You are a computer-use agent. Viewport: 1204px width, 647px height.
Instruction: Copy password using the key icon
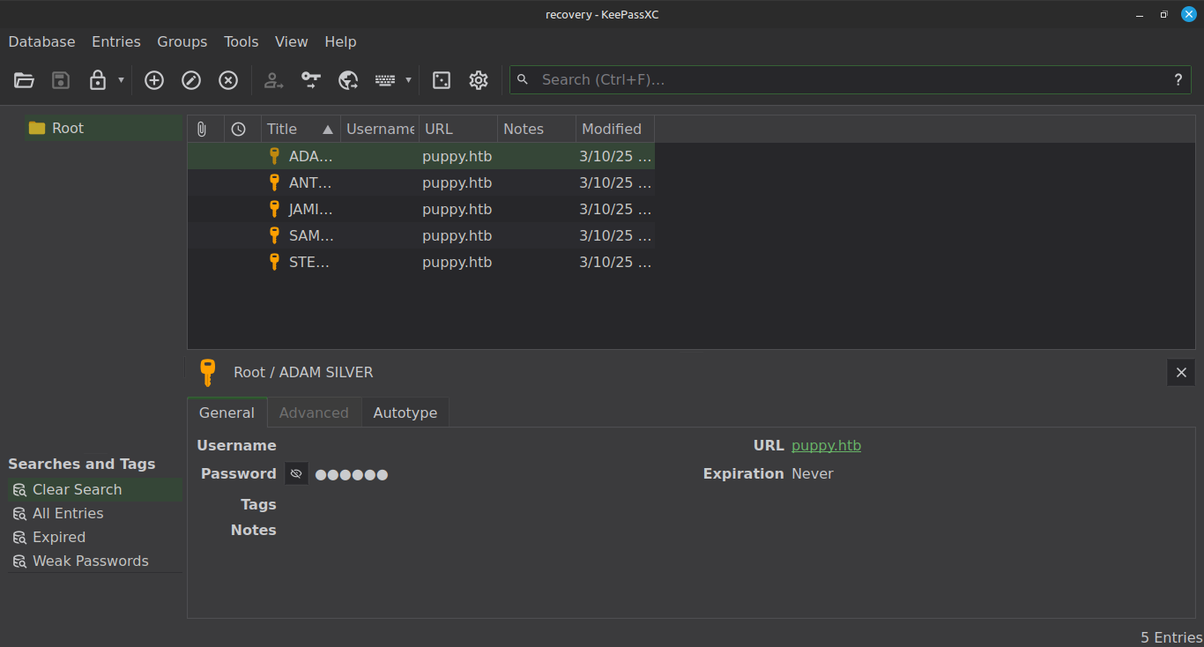point(311,80)
